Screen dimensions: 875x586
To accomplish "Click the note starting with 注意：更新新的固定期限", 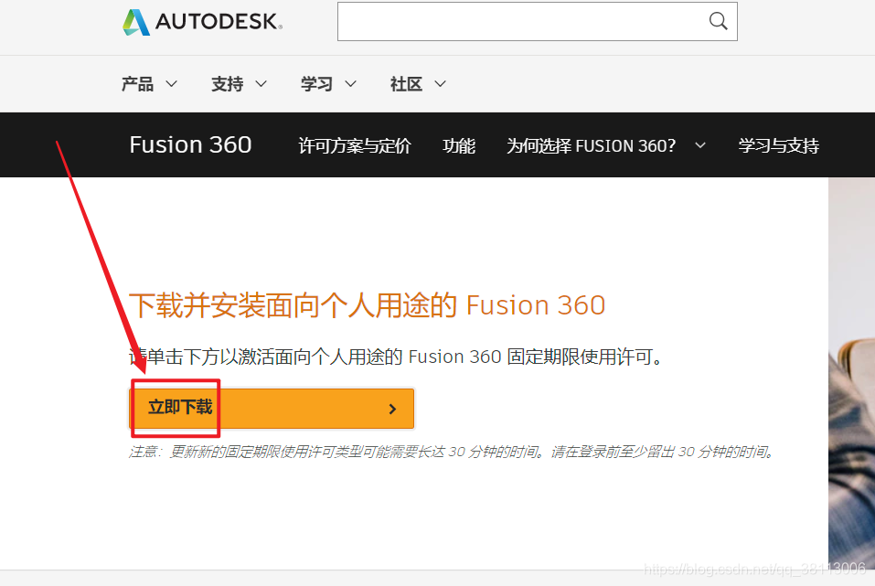I will pos(452,452).
